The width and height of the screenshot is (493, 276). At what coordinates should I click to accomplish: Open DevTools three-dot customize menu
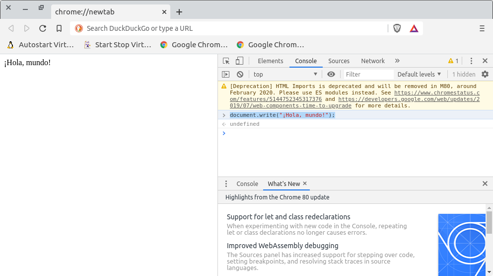coord(471,61)
